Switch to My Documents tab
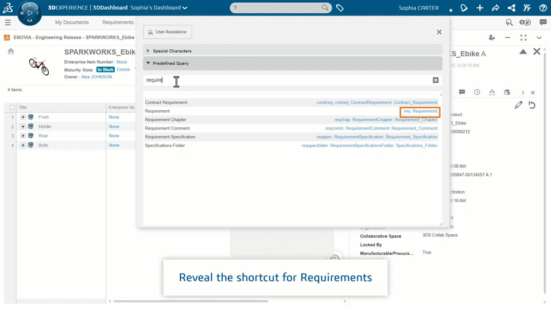The height and width of the screenshot is (310, 551). tap(72, 22)
